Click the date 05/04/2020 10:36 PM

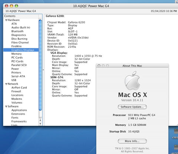click(x=164, y=11)
